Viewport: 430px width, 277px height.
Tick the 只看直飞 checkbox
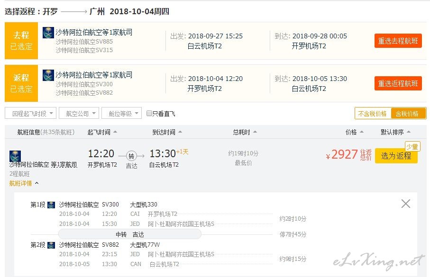tap(149, 114)
